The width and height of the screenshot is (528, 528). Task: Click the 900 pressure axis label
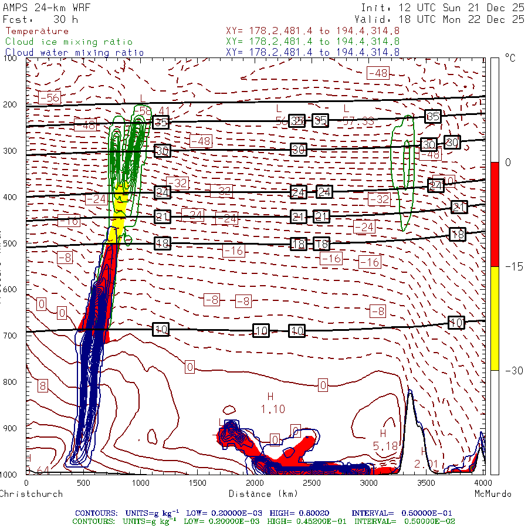click(x=10, y=428)
